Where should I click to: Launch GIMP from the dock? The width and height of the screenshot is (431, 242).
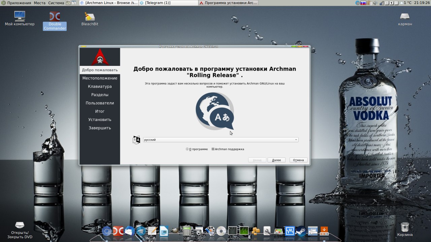(x=175, y=231)
